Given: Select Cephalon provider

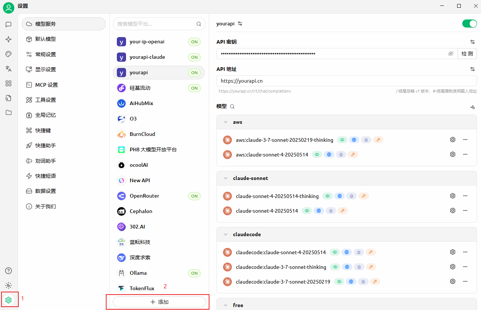Looking at the screenshot, I should point(159,212).
